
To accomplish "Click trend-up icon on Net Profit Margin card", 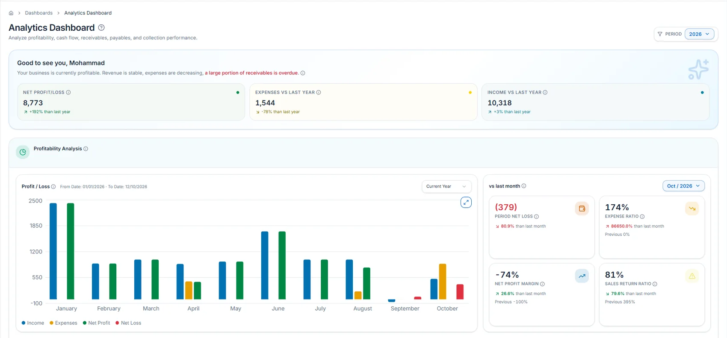I will (x=582, y=276).
